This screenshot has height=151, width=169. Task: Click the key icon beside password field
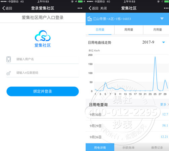pyautogui.click(x=9, y=73)
